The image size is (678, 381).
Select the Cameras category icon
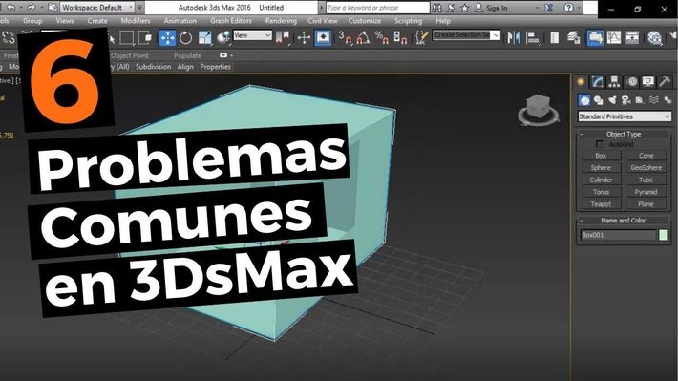[x=626, y=100]
